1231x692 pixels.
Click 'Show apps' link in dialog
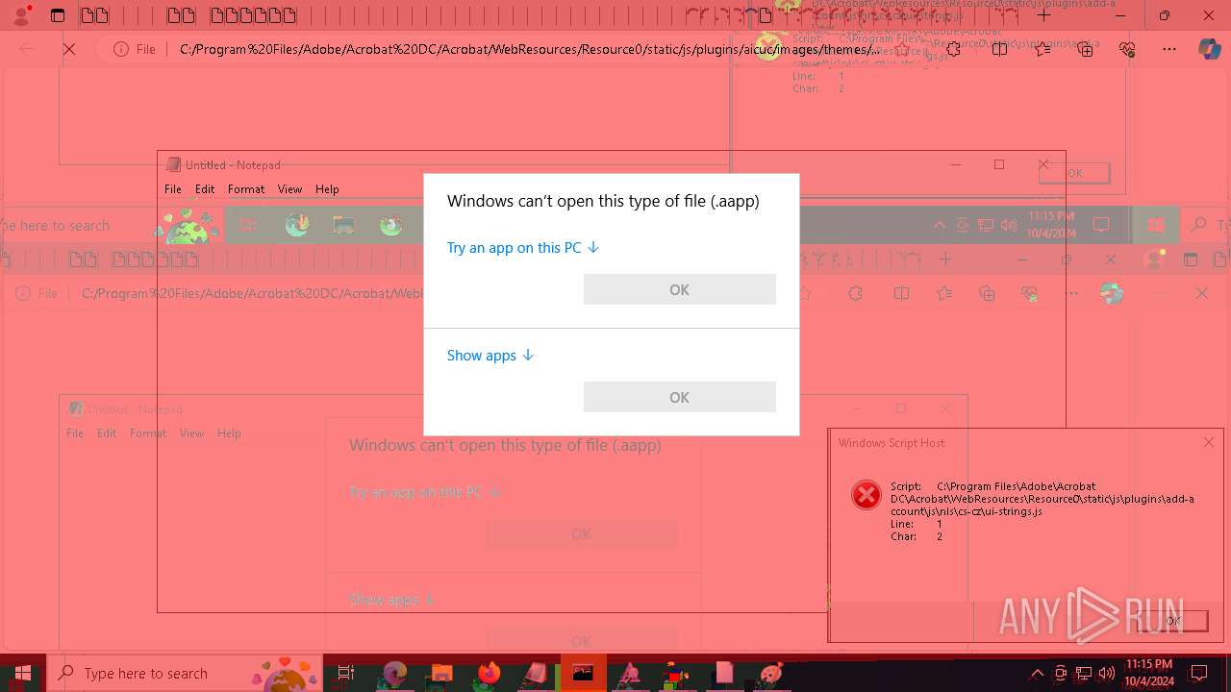(x=490, y=356)
